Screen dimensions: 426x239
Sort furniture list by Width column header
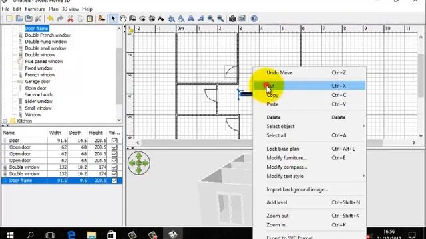57,133
